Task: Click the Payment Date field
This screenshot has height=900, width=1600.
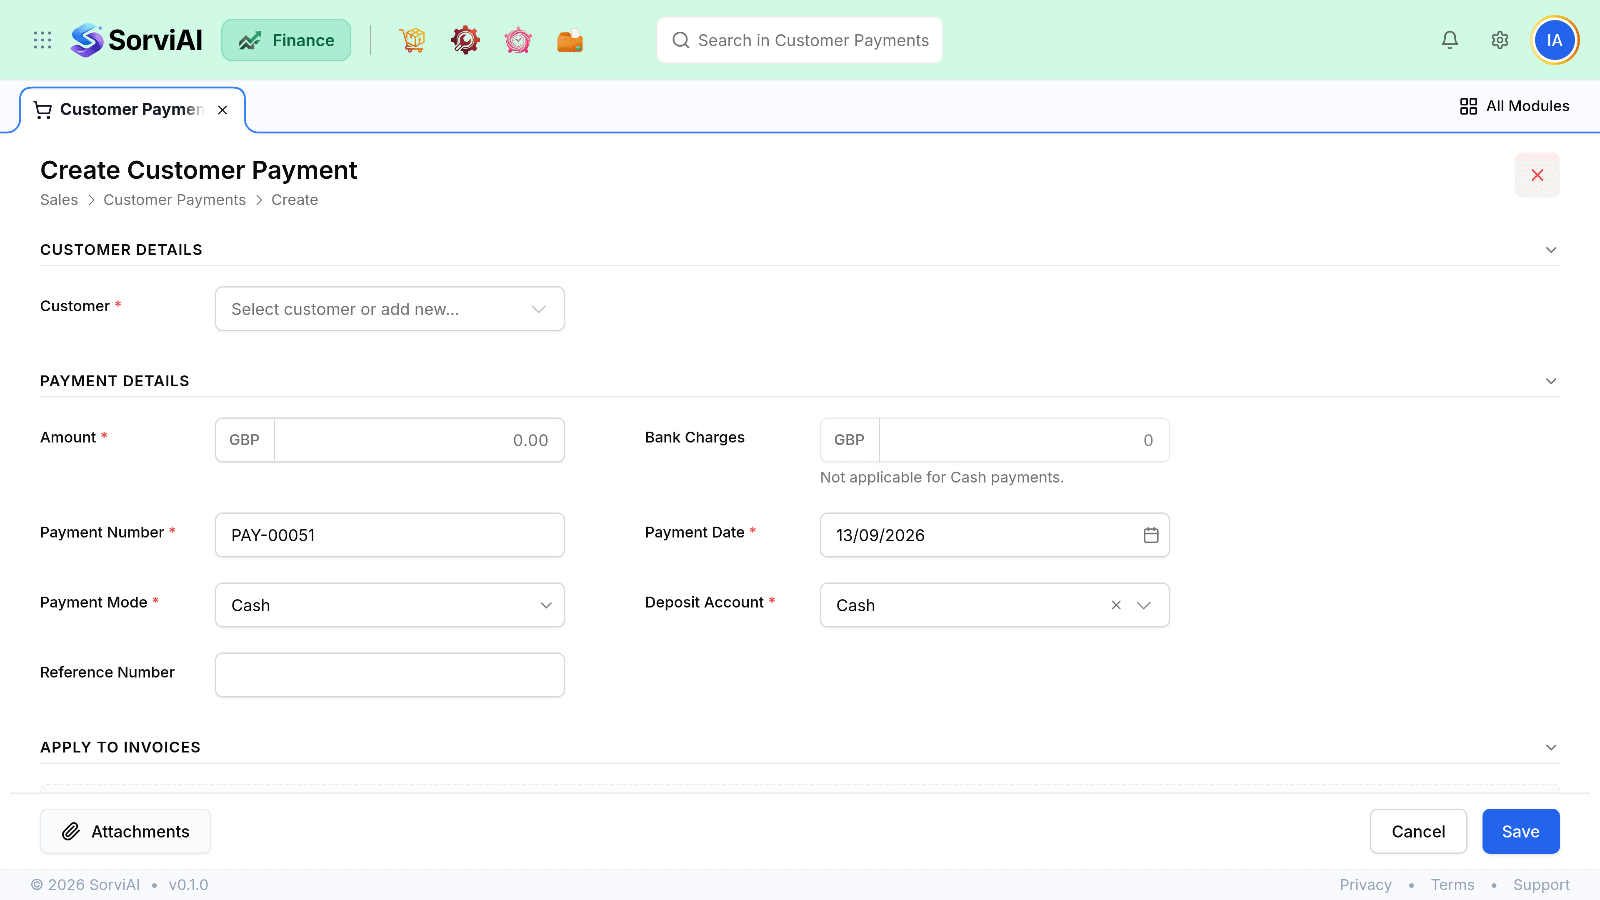Action: 995,535
